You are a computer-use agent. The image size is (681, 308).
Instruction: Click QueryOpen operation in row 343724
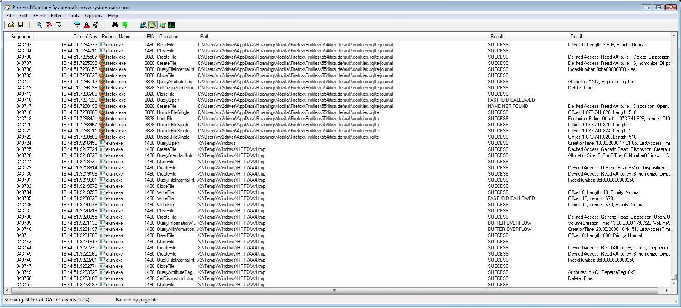[x=168, y=143]
